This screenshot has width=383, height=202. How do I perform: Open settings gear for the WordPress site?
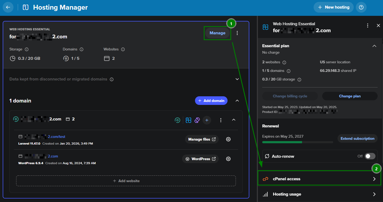point(228,159)
